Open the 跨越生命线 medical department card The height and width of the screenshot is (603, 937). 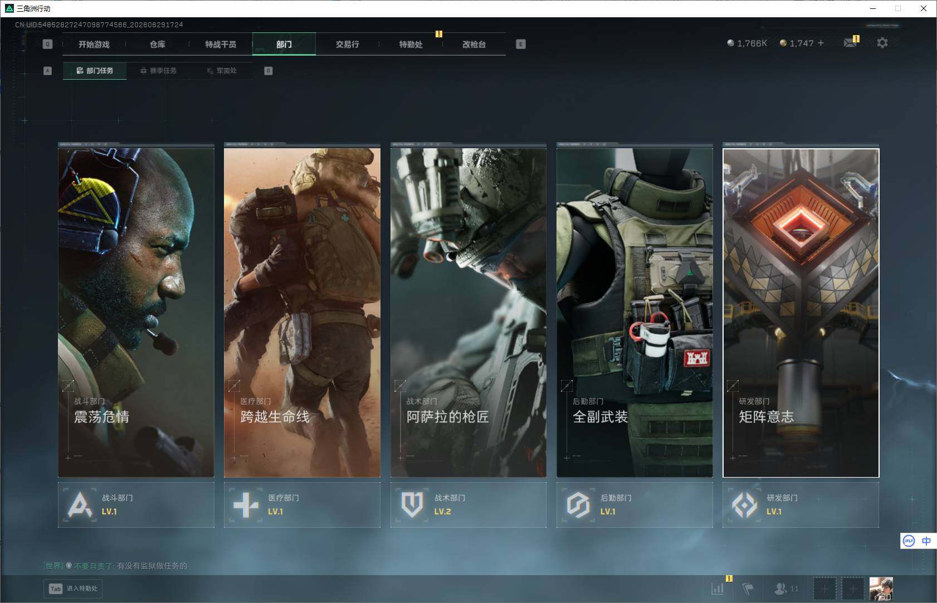[302, 312]
